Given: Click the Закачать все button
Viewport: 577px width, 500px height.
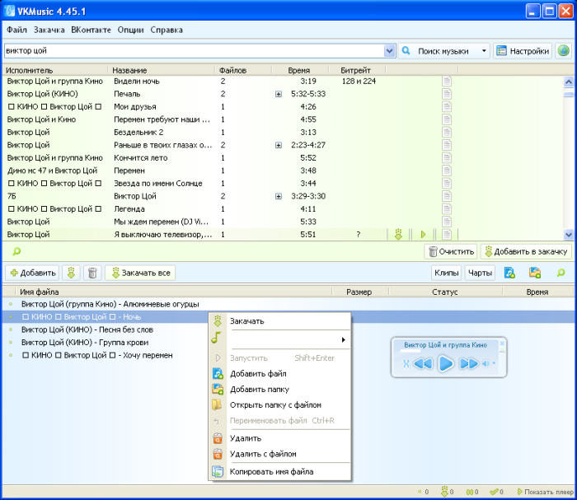Looking at the screenshot, I should pyautogui.click(x=140, y=273).
